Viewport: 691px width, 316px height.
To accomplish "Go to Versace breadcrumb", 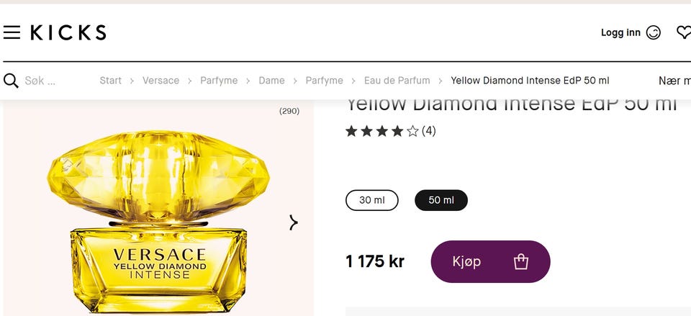I will (161, 81).
